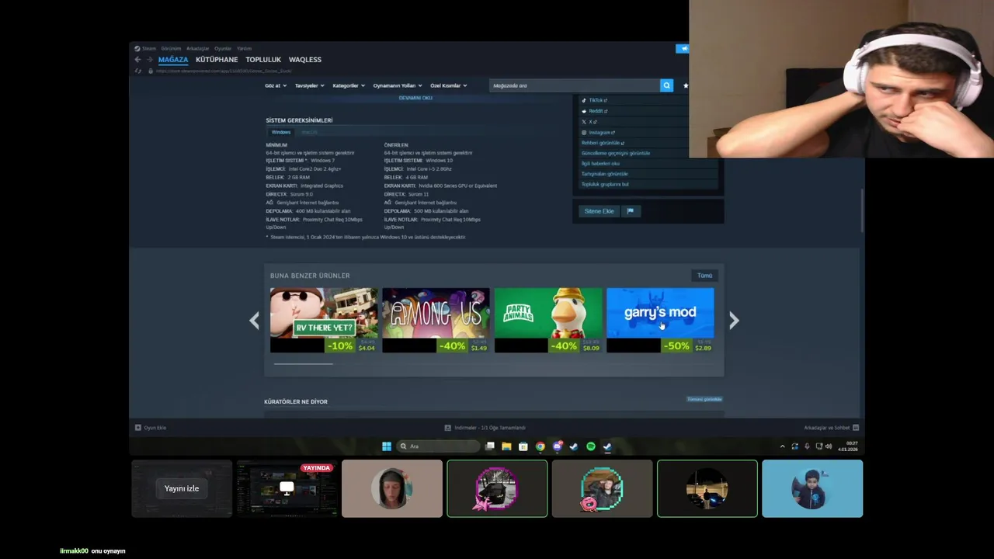Image resolution: width=994 pixels, height=559 pixels.
Task: Select the Windows system requirements tab
Action: (281, 132)
